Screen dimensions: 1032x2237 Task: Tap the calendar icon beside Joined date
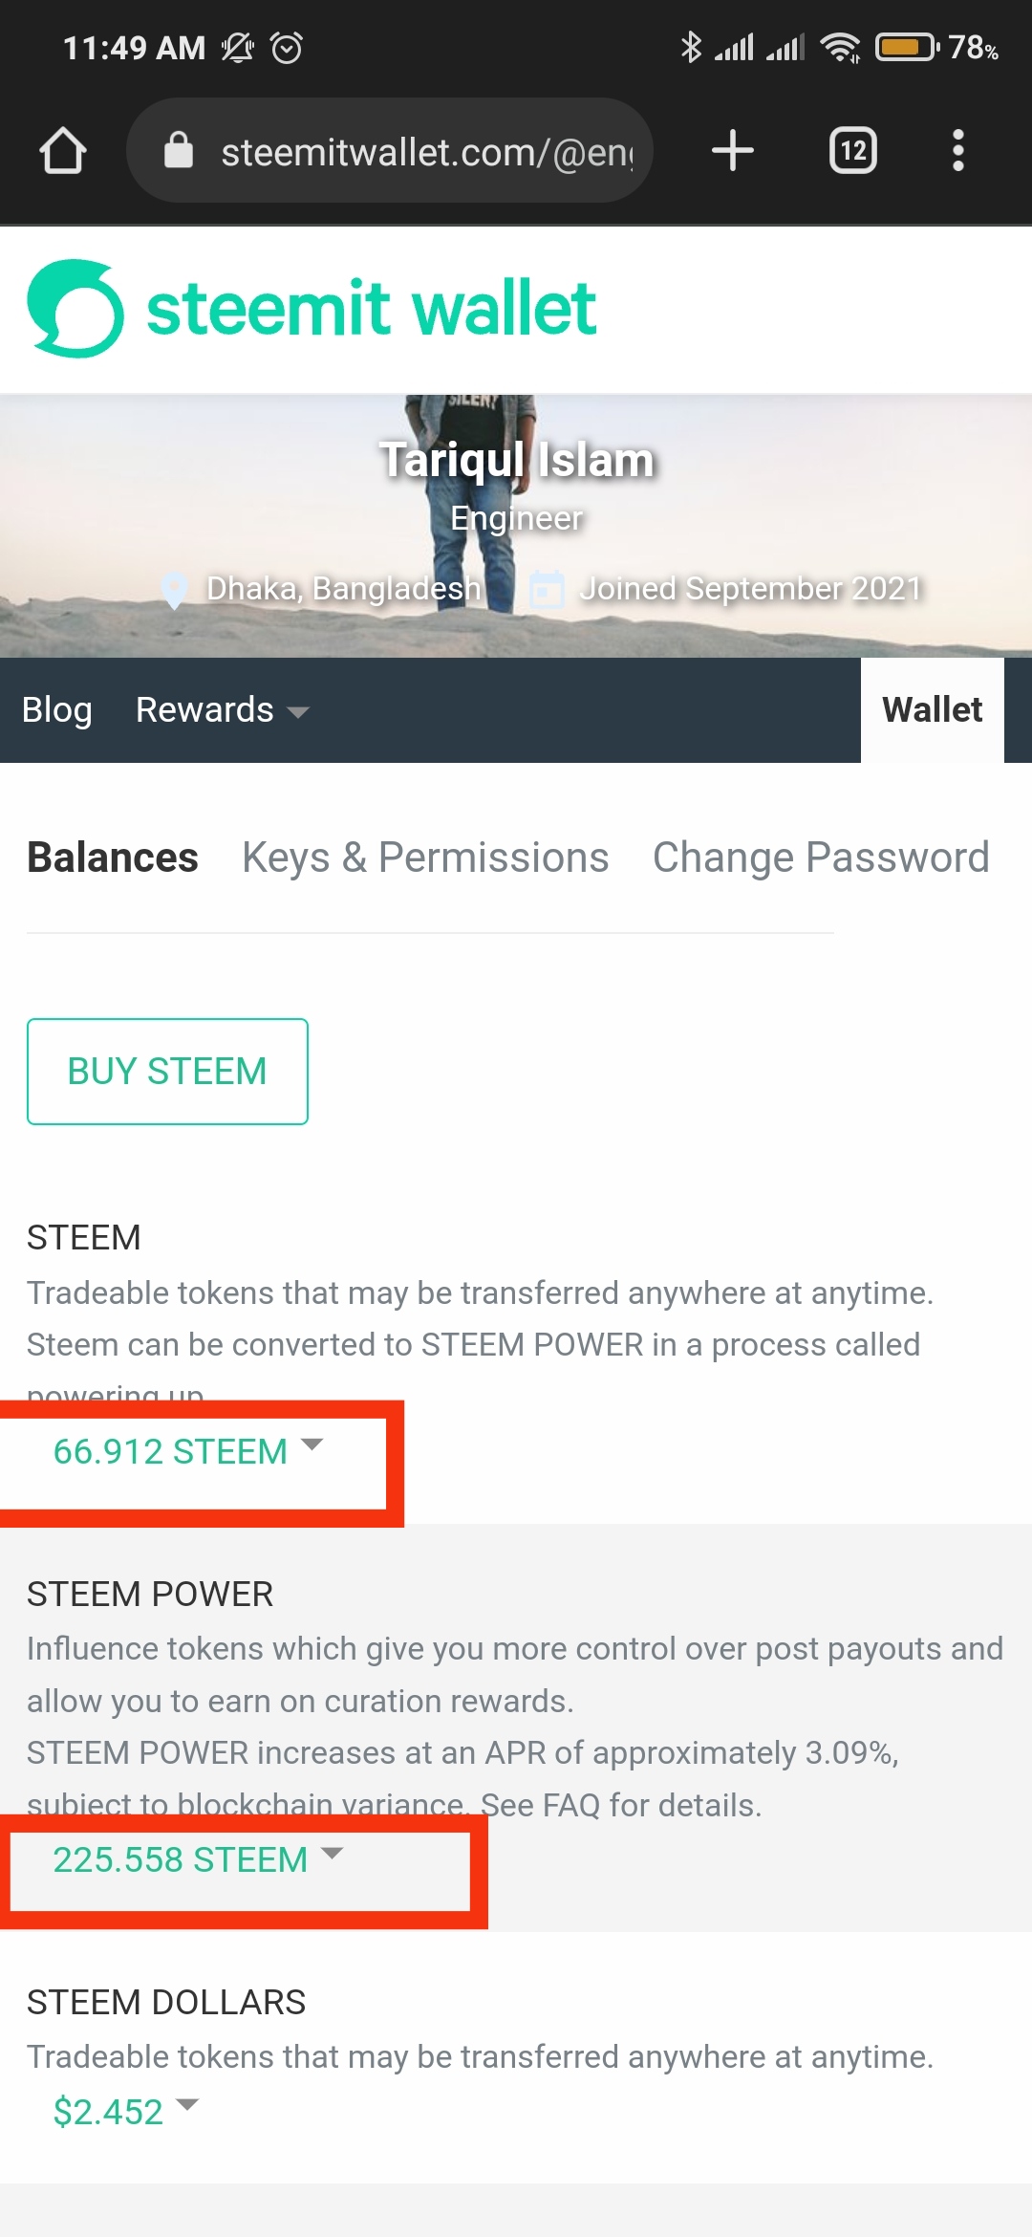(547, 589)
